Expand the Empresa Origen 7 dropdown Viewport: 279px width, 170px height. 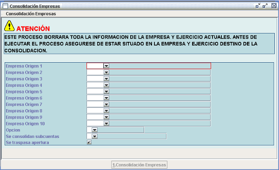coord(106,105)
